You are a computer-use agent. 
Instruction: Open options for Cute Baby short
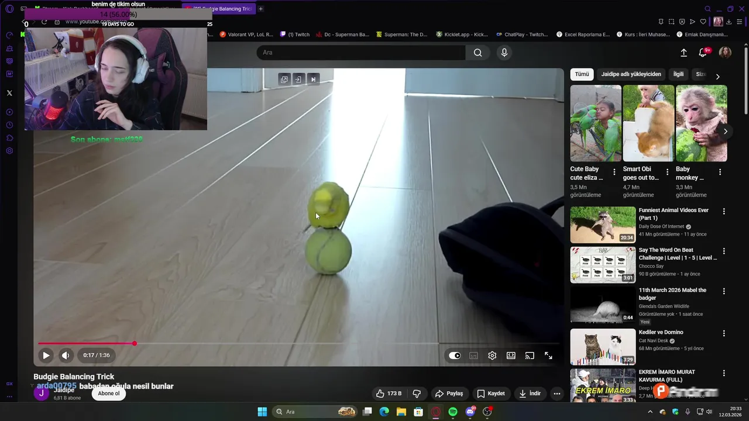pos(614,172)
